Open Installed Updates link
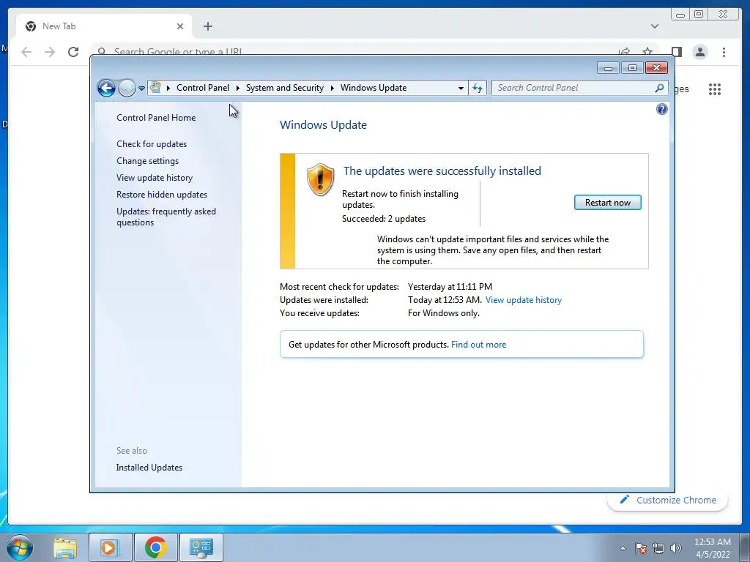Viewport: 750px width, 562px height. click(x=149, y=468)
